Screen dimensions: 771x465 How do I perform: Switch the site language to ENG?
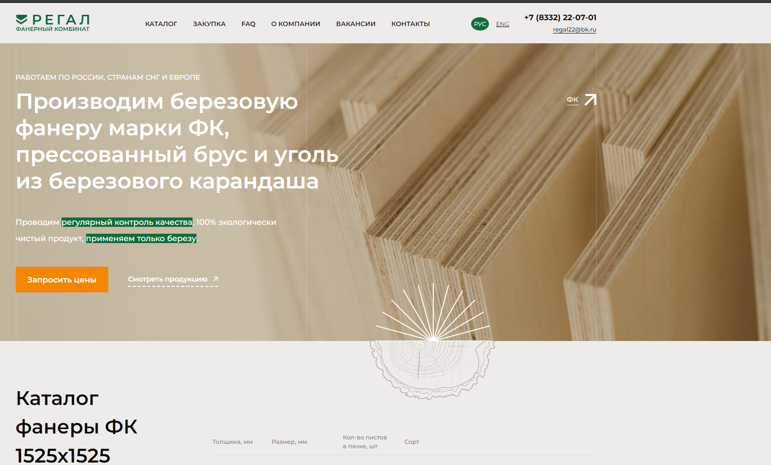502,24
